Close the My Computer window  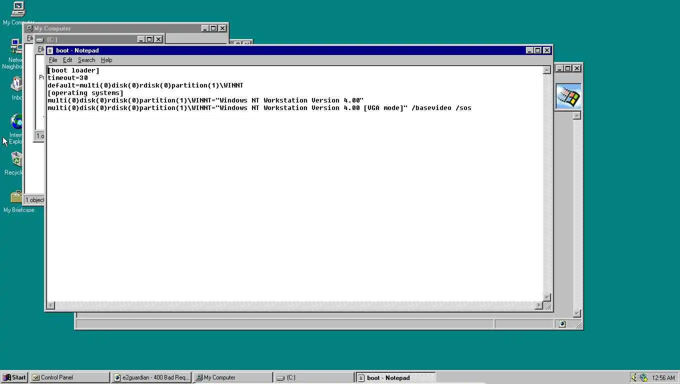pyautogui.click(x=222, y=28)
